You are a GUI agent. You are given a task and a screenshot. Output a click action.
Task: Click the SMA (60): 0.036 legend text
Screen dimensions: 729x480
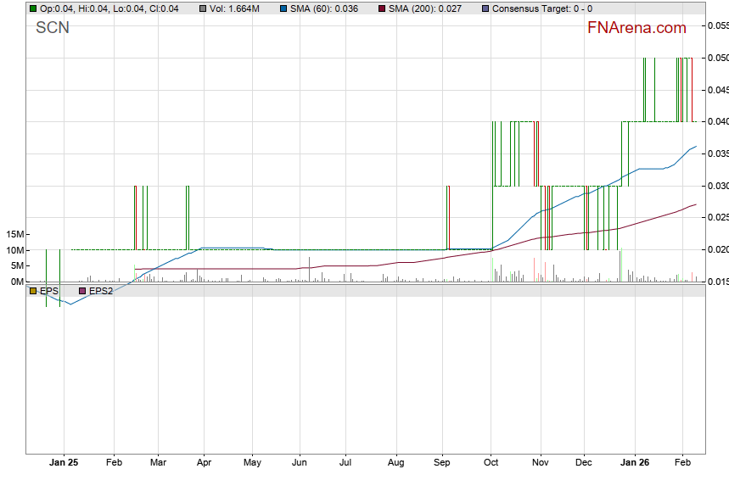click(x=325, y=8)
